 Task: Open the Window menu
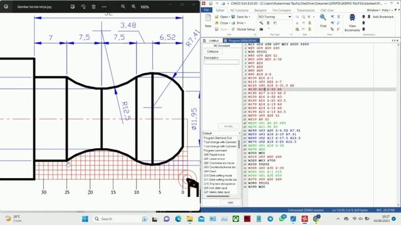(x=373, y=10)
